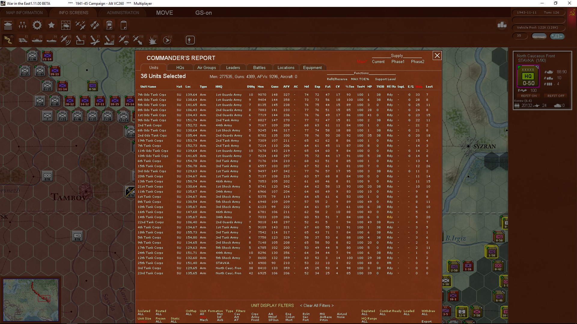
Task: Switch to the Leaders tab
Action: [233, 67]
